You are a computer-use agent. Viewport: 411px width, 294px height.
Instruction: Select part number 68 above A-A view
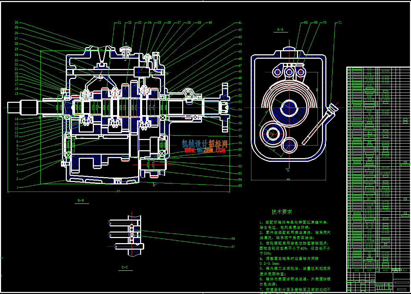[x=306, y=23]
